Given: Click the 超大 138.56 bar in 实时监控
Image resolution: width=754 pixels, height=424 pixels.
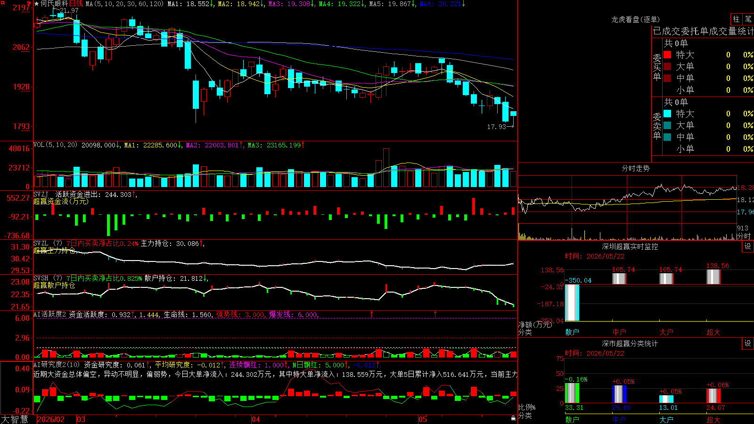Looking at the screenshot, I should (x=713, y=277).
